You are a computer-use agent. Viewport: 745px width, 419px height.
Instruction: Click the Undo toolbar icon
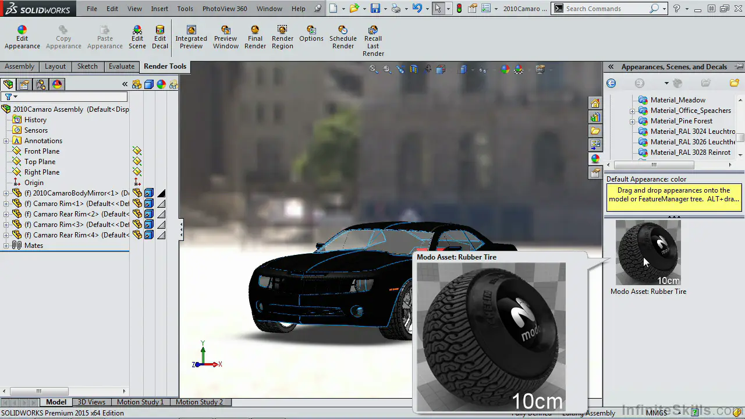point(417,9)
